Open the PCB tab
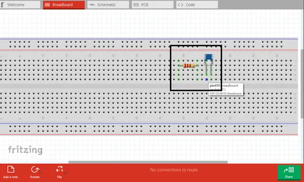 pos(153,5)
